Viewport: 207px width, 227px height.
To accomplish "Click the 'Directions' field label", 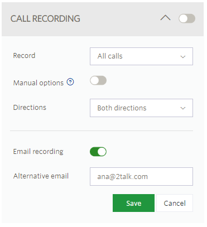I will point(30,108).
